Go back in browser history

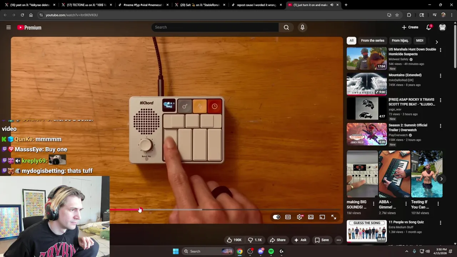[5, 15]
